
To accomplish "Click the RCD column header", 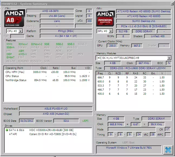I will point(118,73).
